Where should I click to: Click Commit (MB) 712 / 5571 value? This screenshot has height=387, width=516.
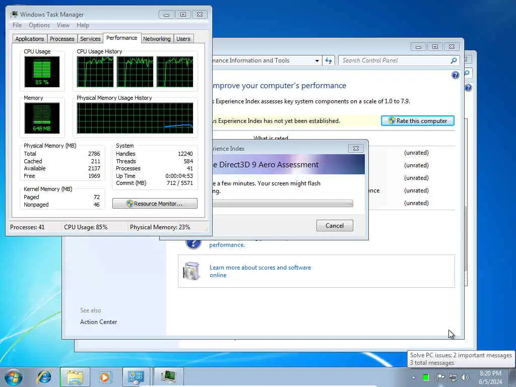tap(180, 183)
